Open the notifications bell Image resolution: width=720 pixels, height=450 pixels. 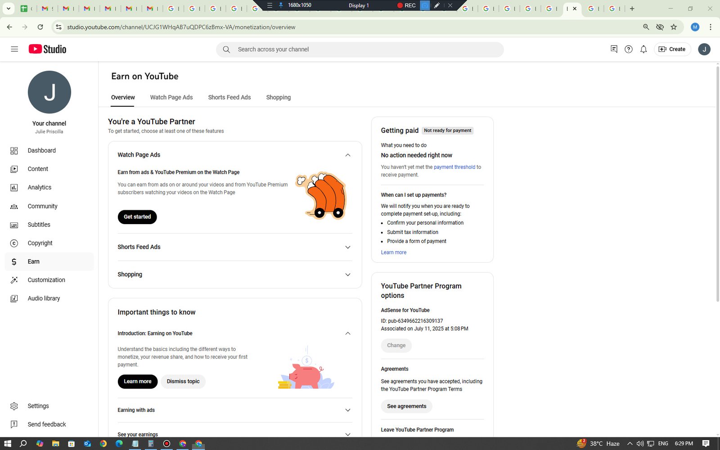pyautogui.click(x=643, y=49)
